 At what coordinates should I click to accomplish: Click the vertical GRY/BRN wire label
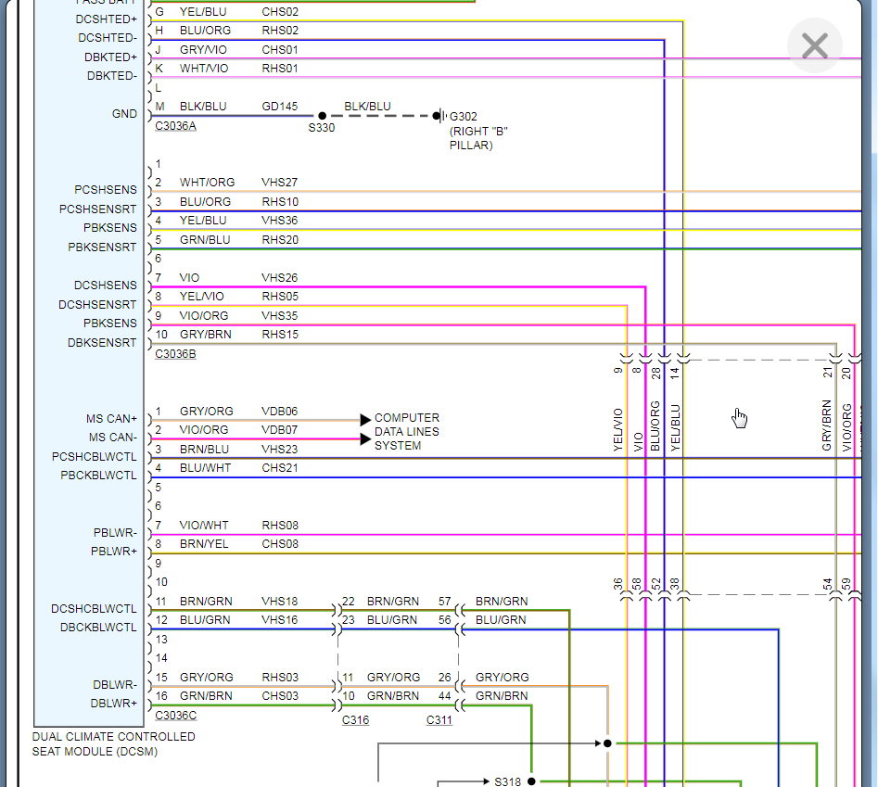(x=827, y=425)
